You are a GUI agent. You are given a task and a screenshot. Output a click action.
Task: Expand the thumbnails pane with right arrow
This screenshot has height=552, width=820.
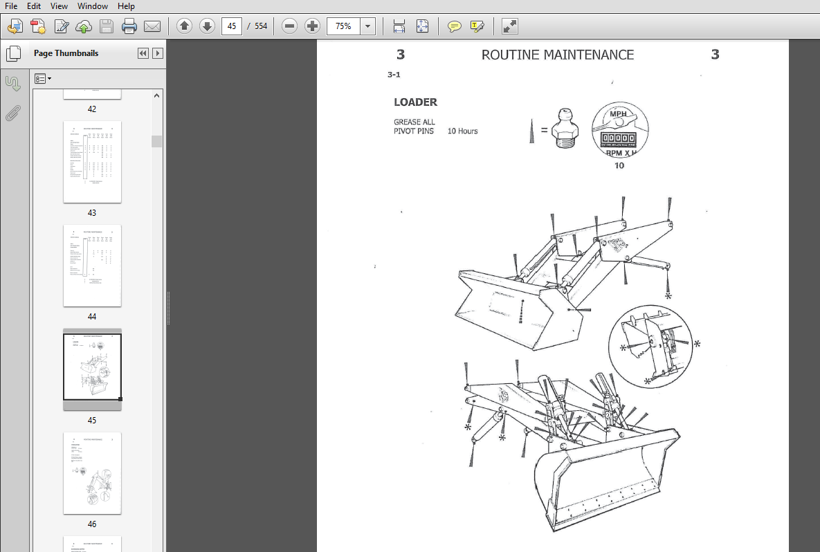[157, 53]
